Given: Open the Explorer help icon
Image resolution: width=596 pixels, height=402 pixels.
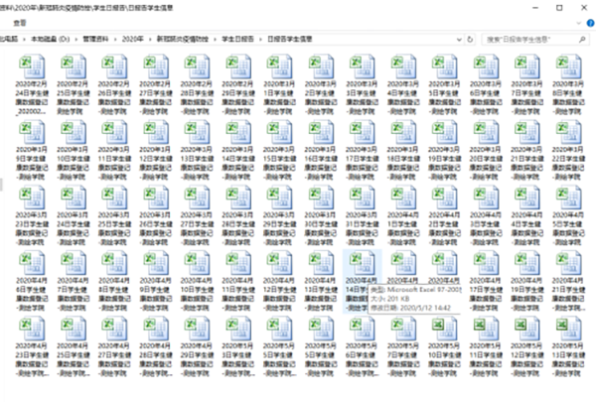Looking at the screenshot, I should [590, 23].
